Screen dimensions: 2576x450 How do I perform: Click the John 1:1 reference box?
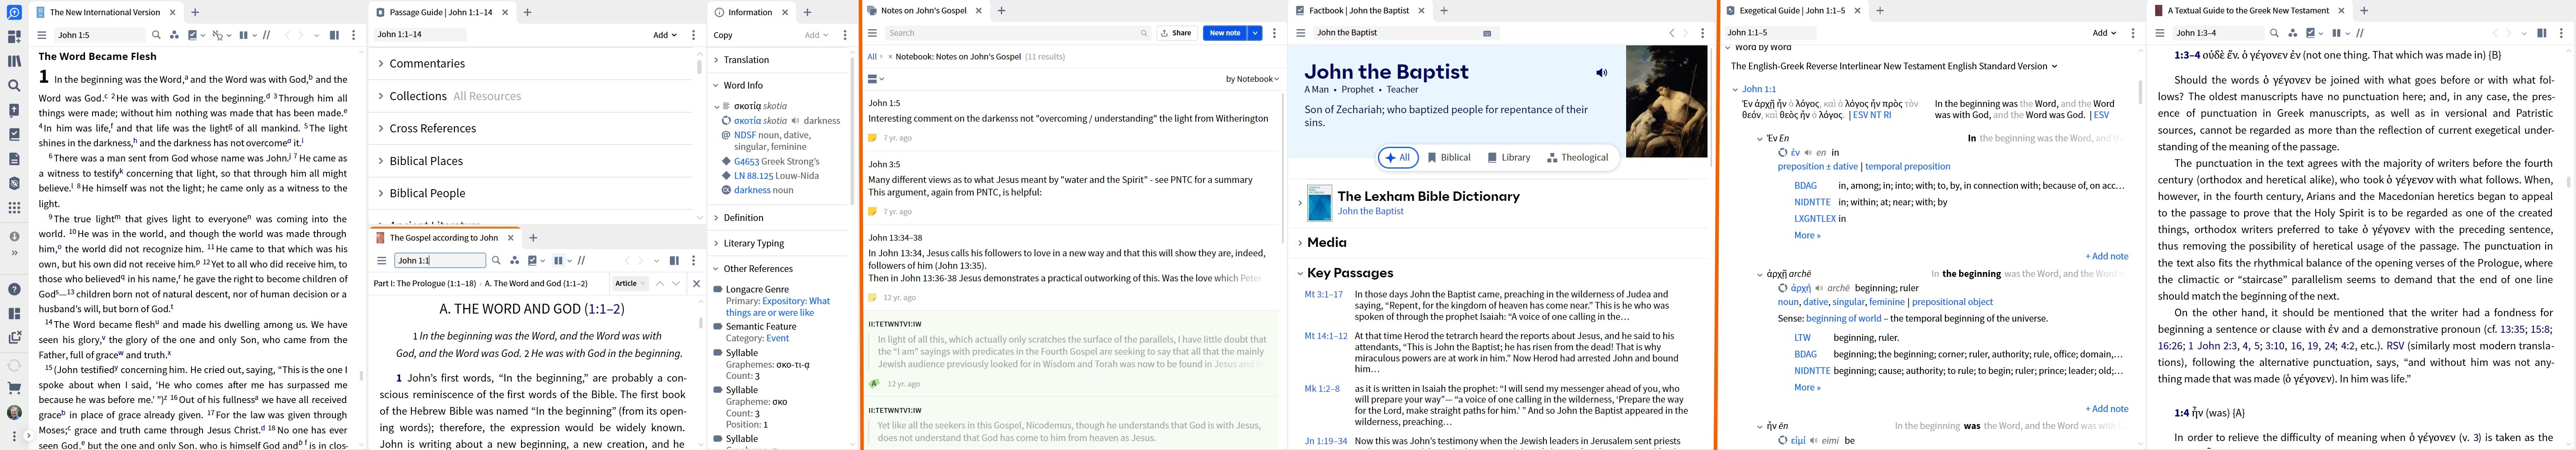pyautogui.click(x=440, y=260)
